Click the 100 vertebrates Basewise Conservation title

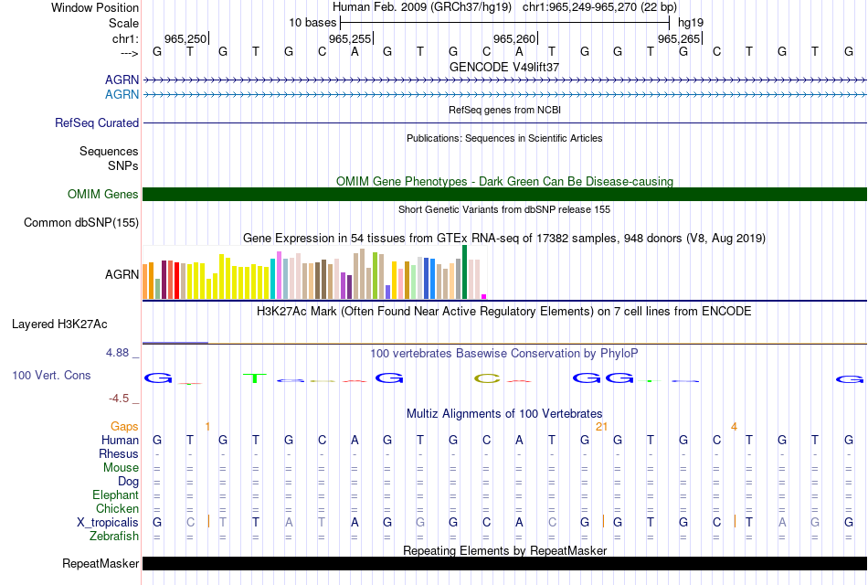504,353
